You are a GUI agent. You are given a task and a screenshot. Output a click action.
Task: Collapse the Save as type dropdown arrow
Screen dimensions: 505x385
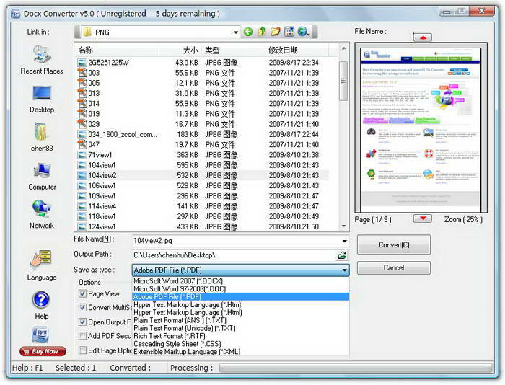tap(344, 270)
